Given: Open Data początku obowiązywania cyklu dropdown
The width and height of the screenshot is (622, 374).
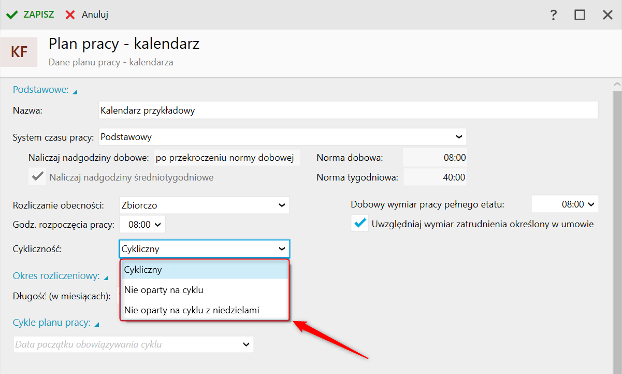Looking at the screenshot, I should [x=245, y=344].
